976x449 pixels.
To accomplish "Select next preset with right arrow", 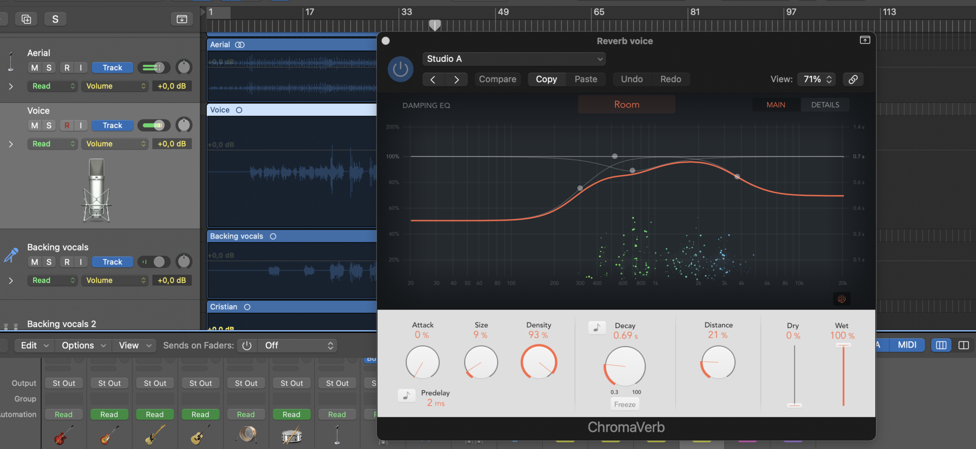I will 456,80.
